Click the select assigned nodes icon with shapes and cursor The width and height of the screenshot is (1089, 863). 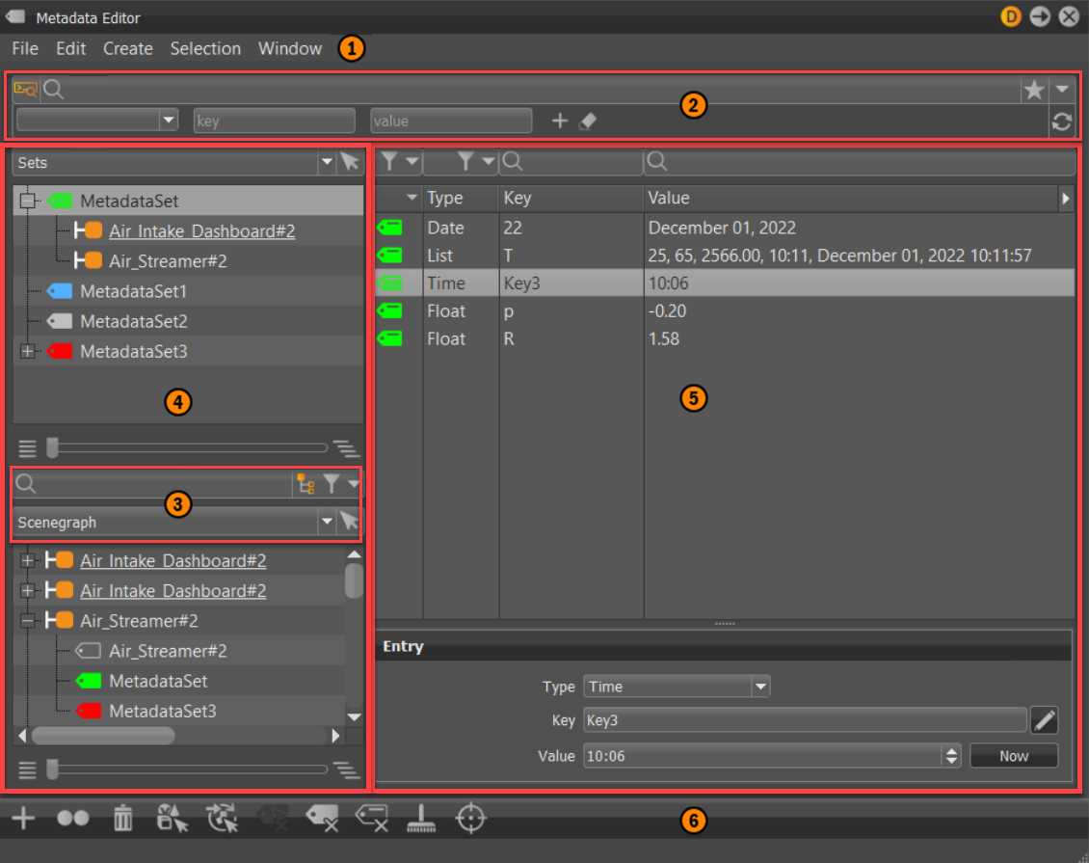[173, 818]
